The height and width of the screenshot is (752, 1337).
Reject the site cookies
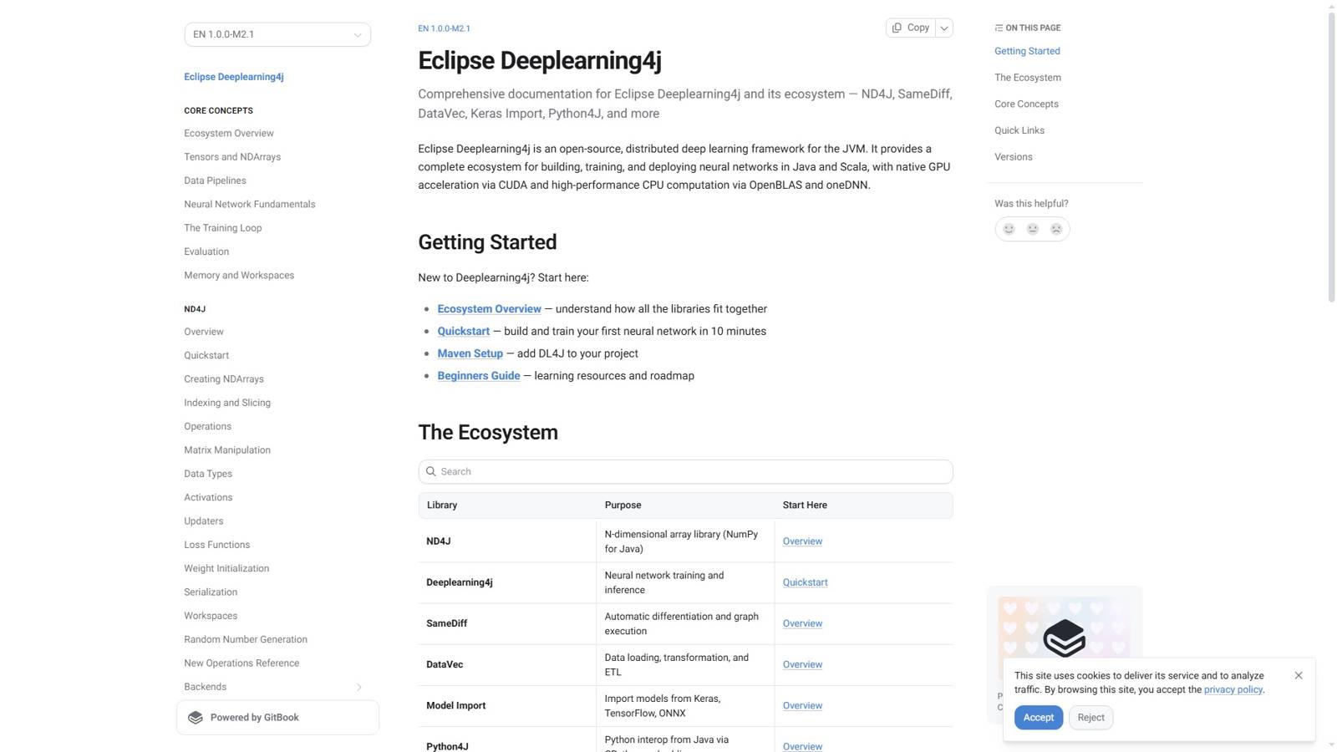point(1090,718)
